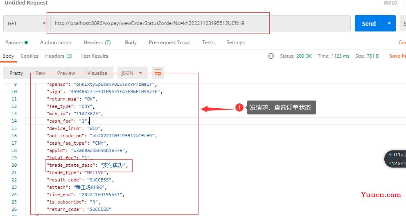Viewport: 406px width, 217px height.
Task: Select the response Headers (3) tab
Action: (59, 56)
